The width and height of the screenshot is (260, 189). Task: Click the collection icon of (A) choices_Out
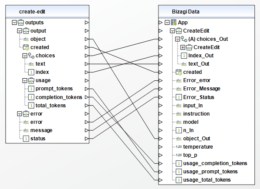[184, 39]
